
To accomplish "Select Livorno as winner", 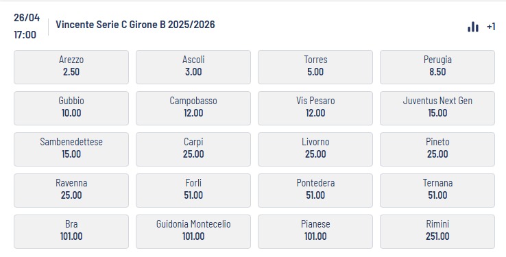I will pos(315,149).
